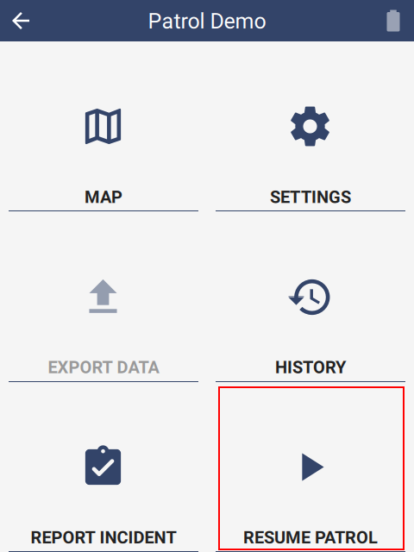Click the RESUME PATROL label
This screenshot has height=552, width=414.
tap(310, 537)
